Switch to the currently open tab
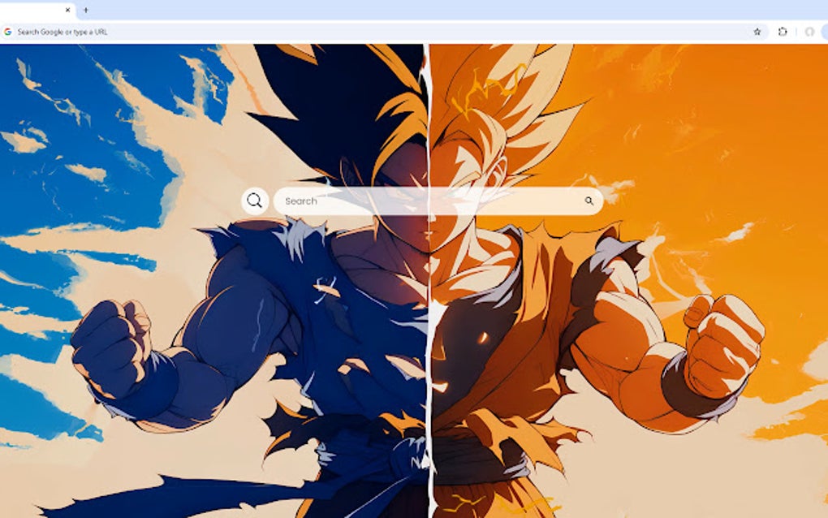The height and width of the screenshot is (518, 828). [x=32, y=11]
